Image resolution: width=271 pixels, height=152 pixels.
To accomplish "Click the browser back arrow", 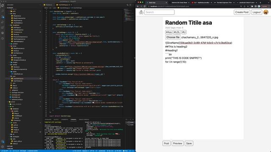I will point(138,6).
